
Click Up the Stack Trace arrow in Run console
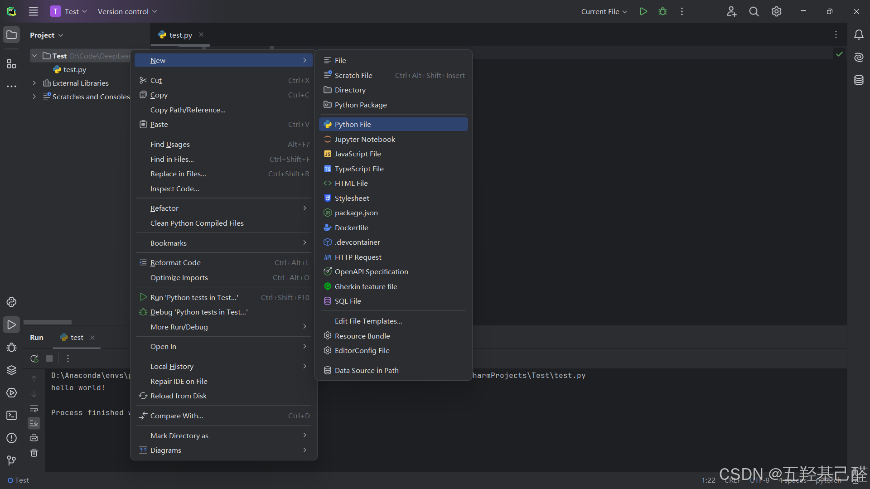click(x=34, y=378)
